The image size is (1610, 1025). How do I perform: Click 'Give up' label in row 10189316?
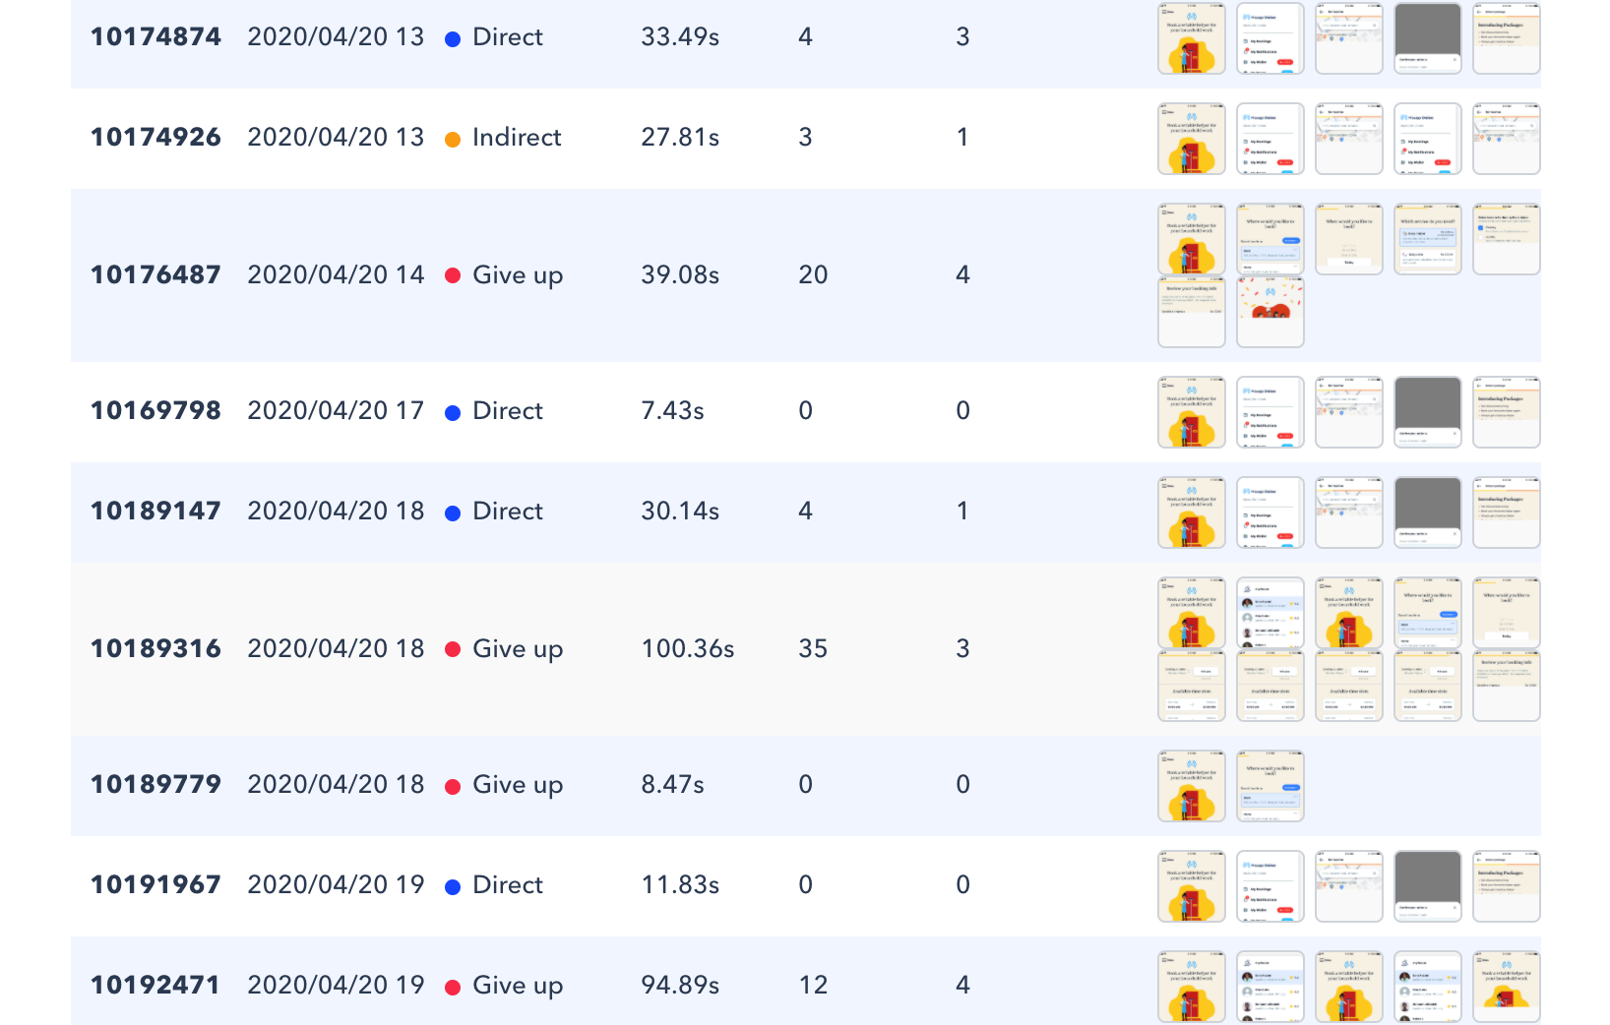click(x=518, y=650)
